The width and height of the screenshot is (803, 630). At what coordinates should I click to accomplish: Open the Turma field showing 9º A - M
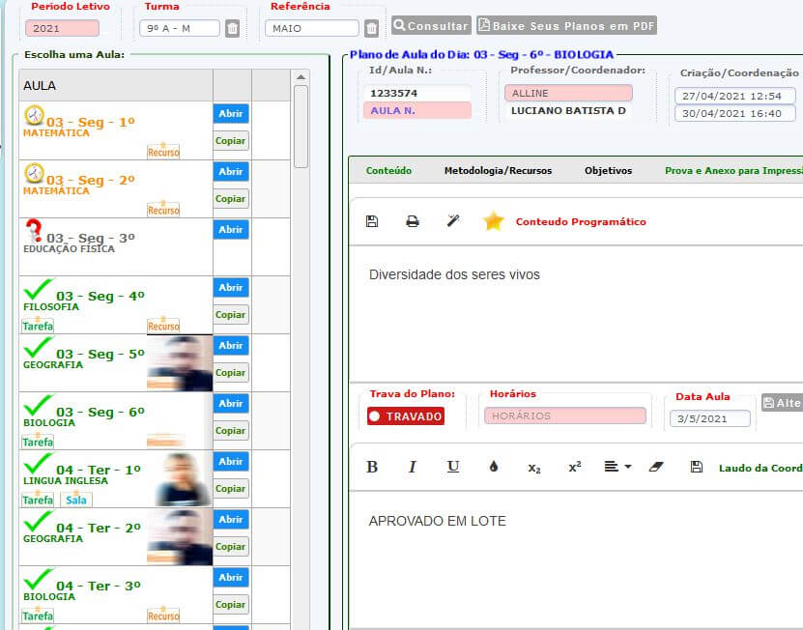[x=180, y=29]
